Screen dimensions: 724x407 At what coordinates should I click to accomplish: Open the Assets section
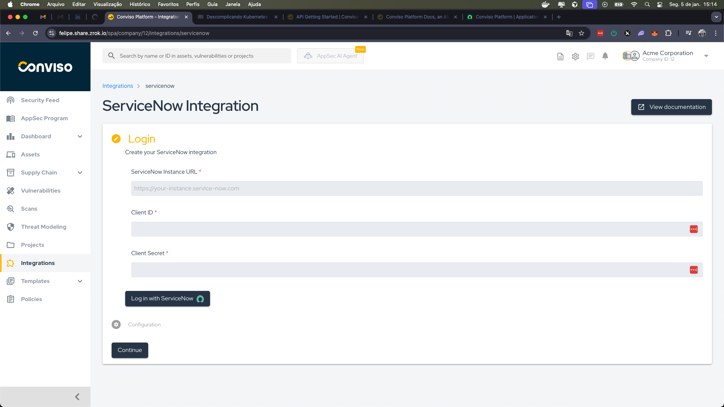coord(30,154)
